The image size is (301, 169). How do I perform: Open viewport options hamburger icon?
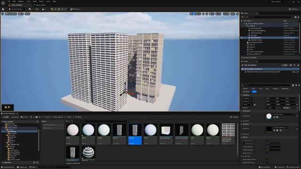point(2,14)
